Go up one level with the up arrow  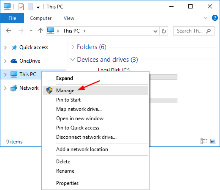pyautogui.click(x=41, y=30)
